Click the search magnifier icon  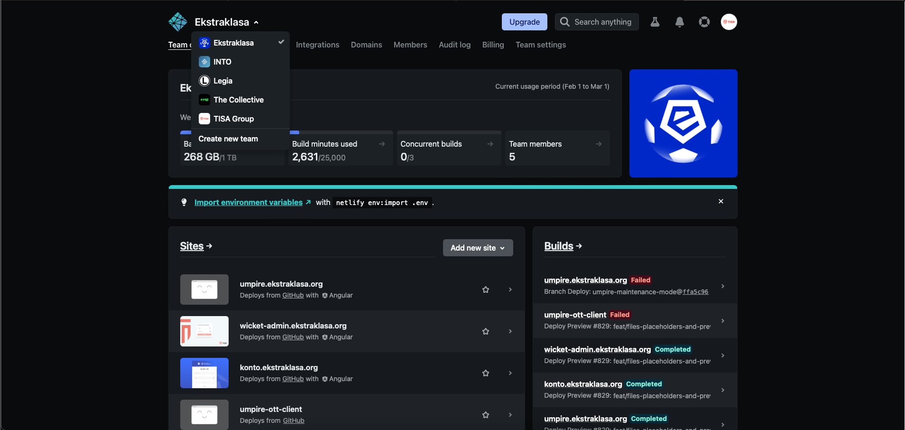564,22
